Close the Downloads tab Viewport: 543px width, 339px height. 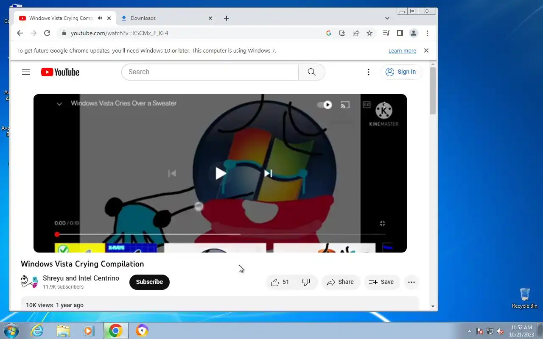(x=210, y=18)
